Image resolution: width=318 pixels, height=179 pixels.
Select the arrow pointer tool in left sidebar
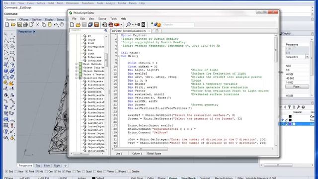[x=5, y=34]
